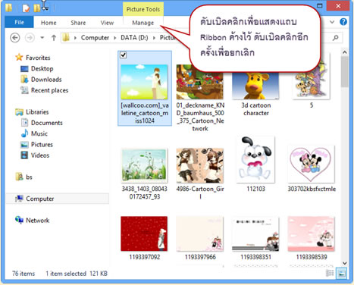Screen dimensions: 354x285
Task: Go back with the Back arrow button
Action: pyautogui.click(x=15, y=38)
